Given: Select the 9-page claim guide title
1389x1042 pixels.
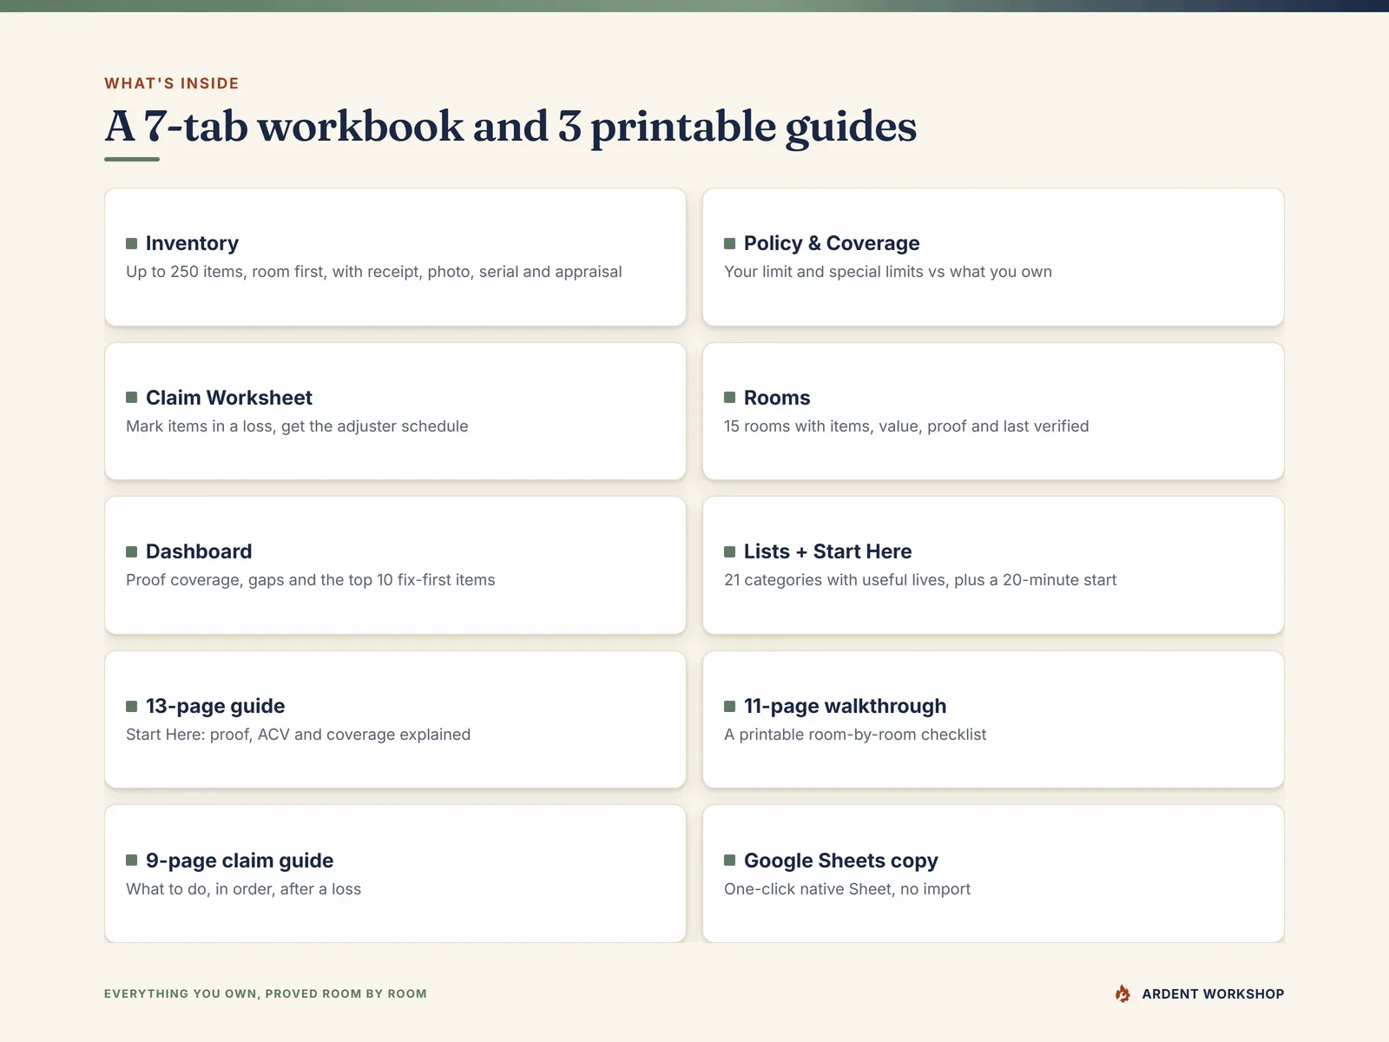Looking at the screenshot, I should click(240, 861).
